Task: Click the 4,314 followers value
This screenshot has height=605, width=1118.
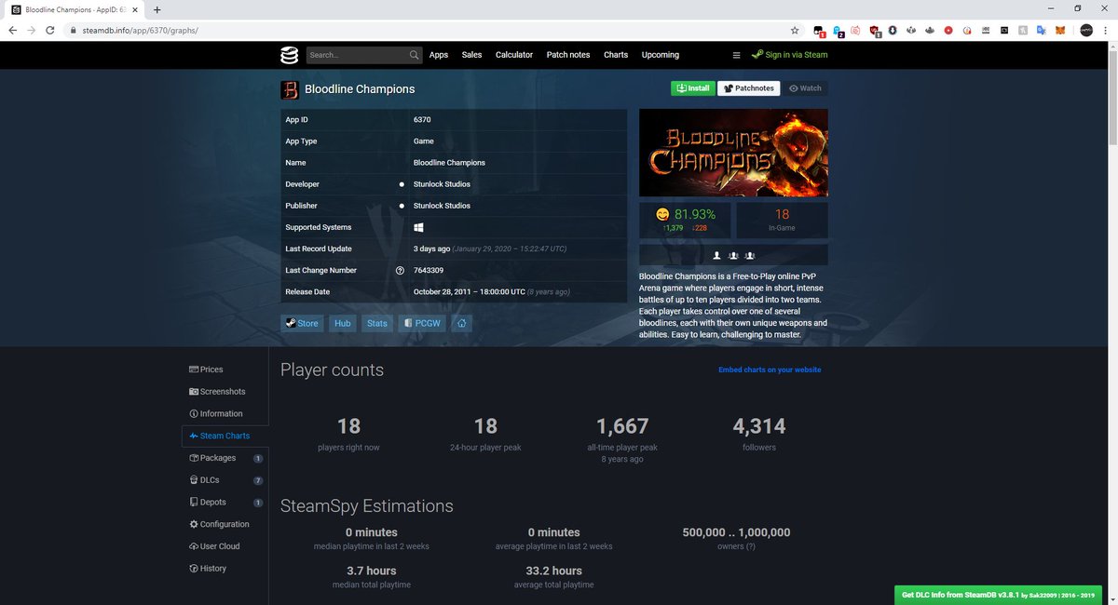Action: click(759, 426)
